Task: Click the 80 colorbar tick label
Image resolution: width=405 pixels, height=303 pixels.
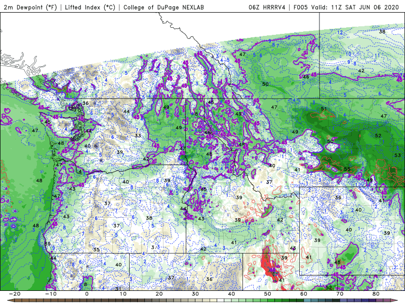Action: pyautogui.click(x=376, y=294)
